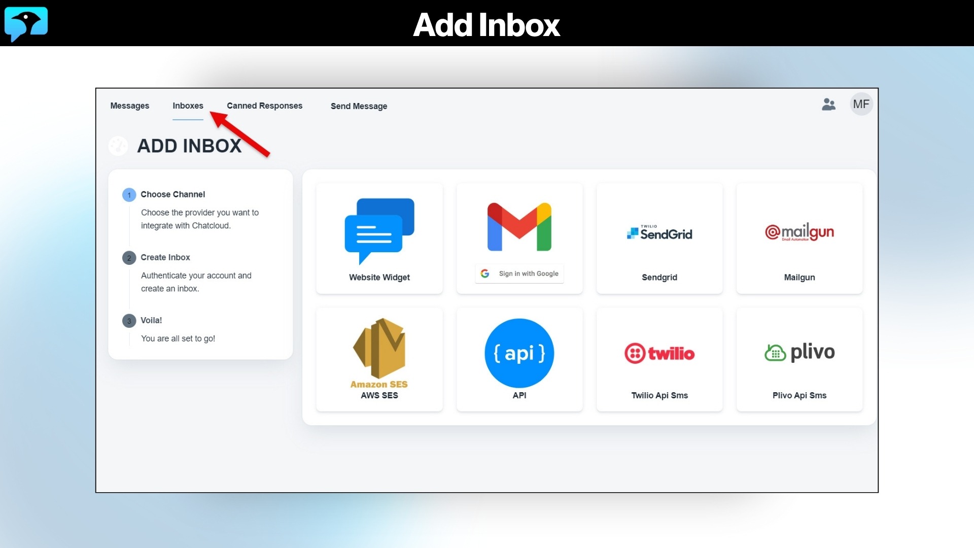Screen dimensions: 974x548
Task: Select the Twilio Api Sms icon
Action: (x=659, y=353)
